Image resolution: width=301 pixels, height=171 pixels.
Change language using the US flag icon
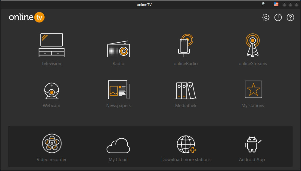276,4
